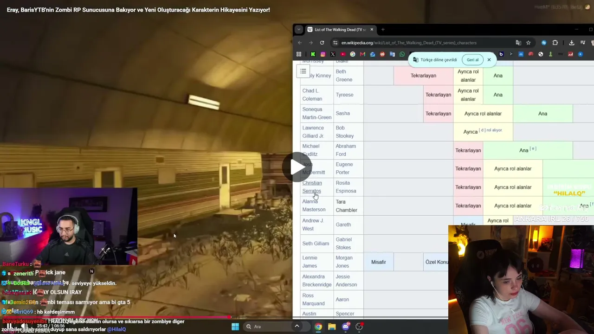Open the apps grid in bookmarks bar
The image size is (594, 334).
pos(299,54)
